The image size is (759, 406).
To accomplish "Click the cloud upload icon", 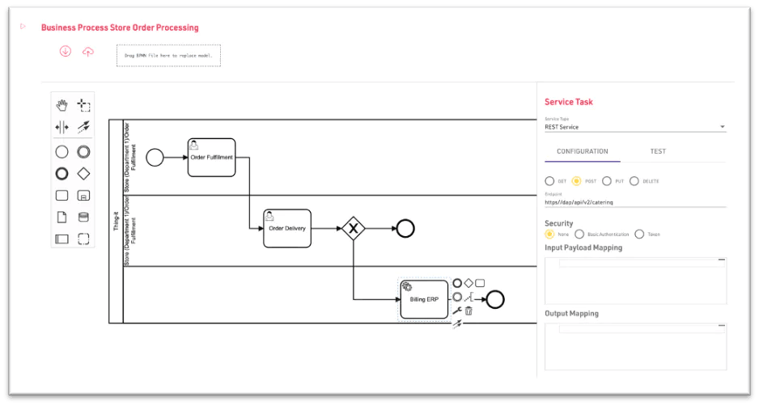I will tap(87, 51).
